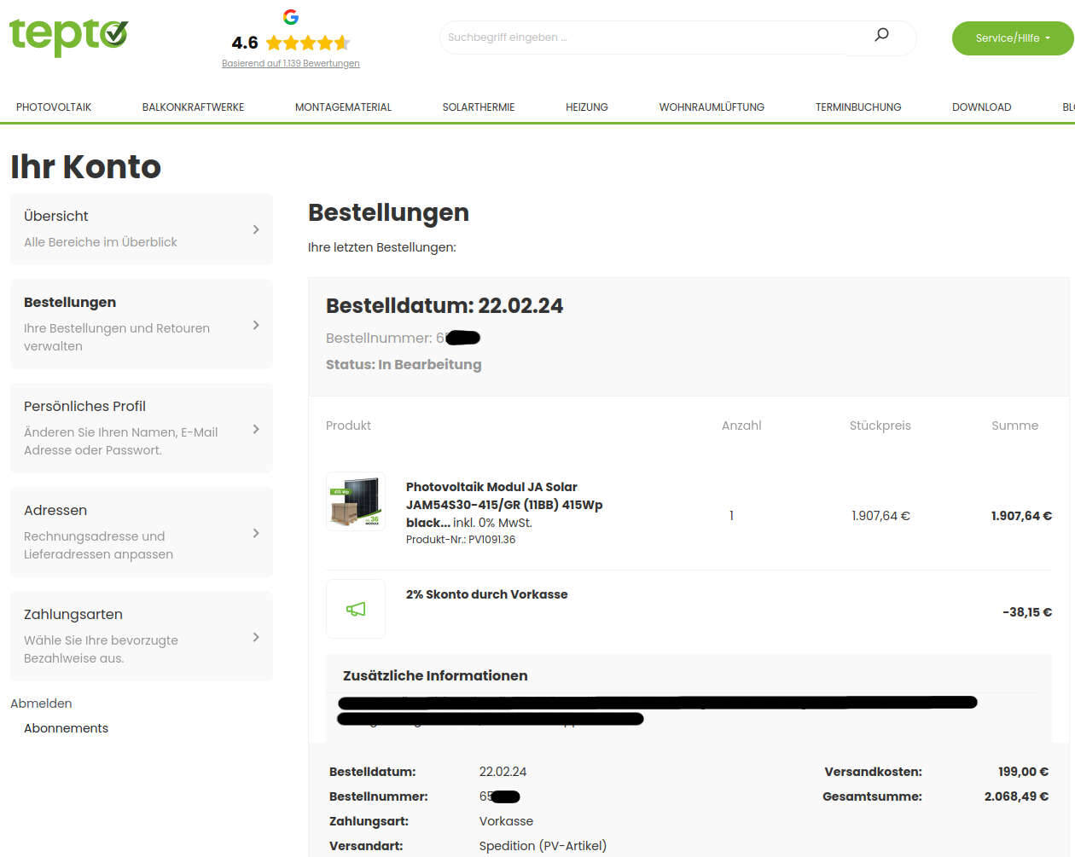
Task: Click the Zahlungsart value 'Vorkasse'
Action: (x=506, y=821)
